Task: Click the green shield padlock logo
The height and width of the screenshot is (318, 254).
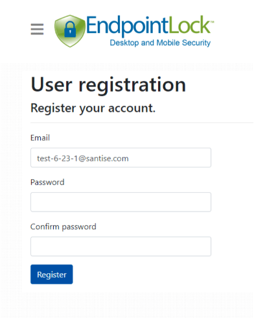Action: (x=69, y=31)
